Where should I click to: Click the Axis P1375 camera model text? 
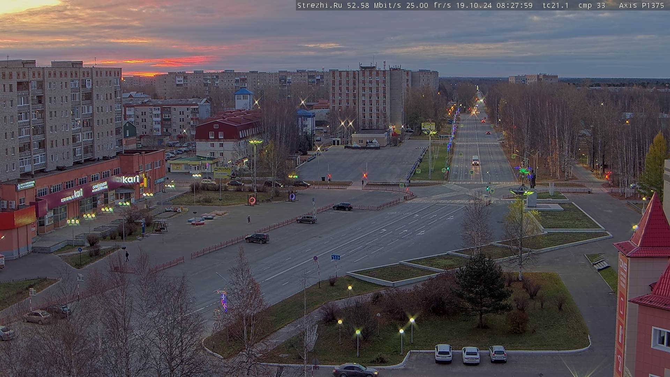pyautogui.click(x=641, y=6)
